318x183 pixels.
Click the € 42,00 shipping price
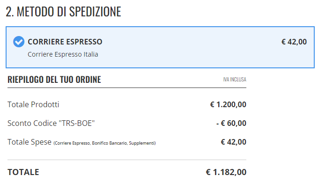click(294, 42)
